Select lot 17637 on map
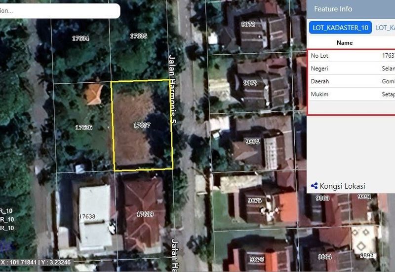This screenshot has width=395, height=272. tap(142, 125)
